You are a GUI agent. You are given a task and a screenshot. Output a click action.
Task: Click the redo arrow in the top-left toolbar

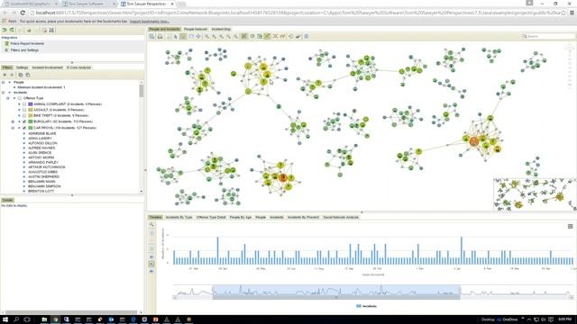[x=12, y=30]
